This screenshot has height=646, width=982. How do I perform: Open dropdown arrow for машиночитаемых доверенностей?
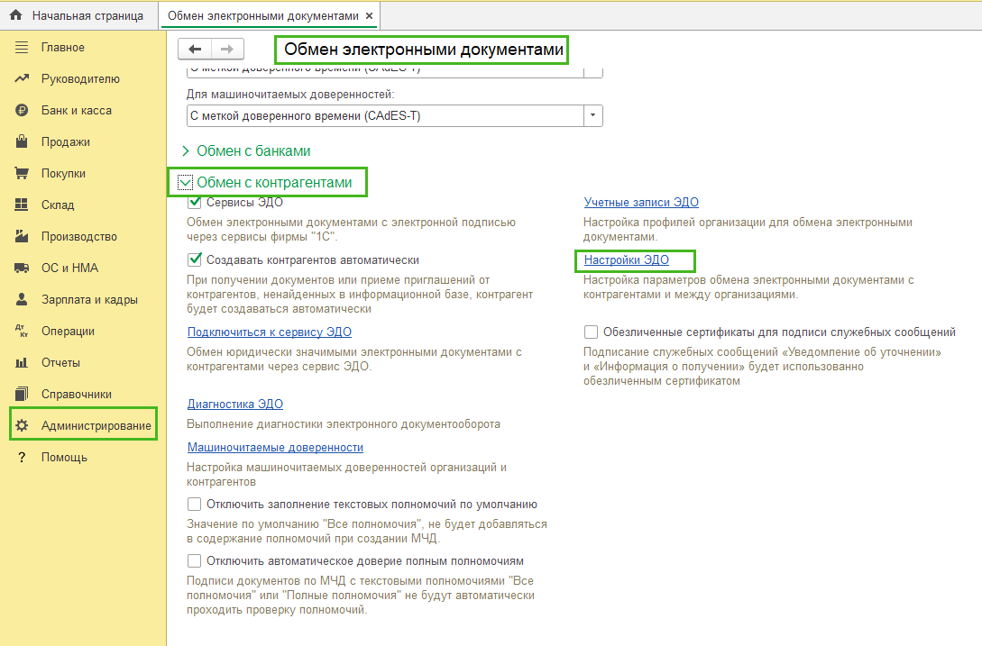[x=593, y=116]
